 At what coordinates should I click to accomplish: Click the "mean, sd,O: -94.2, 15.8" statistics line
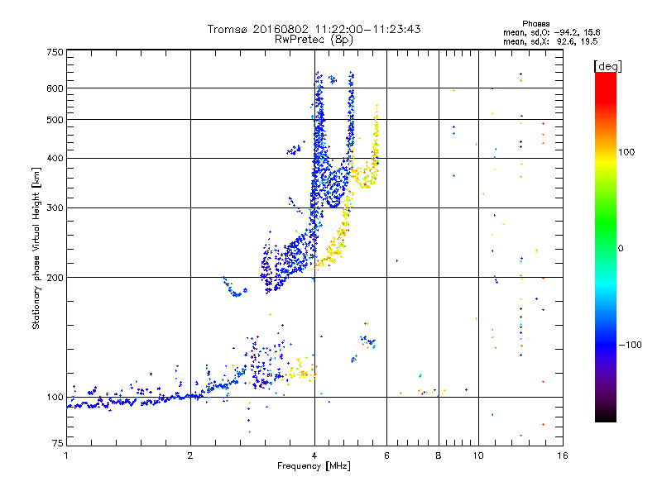coord(551,32)
